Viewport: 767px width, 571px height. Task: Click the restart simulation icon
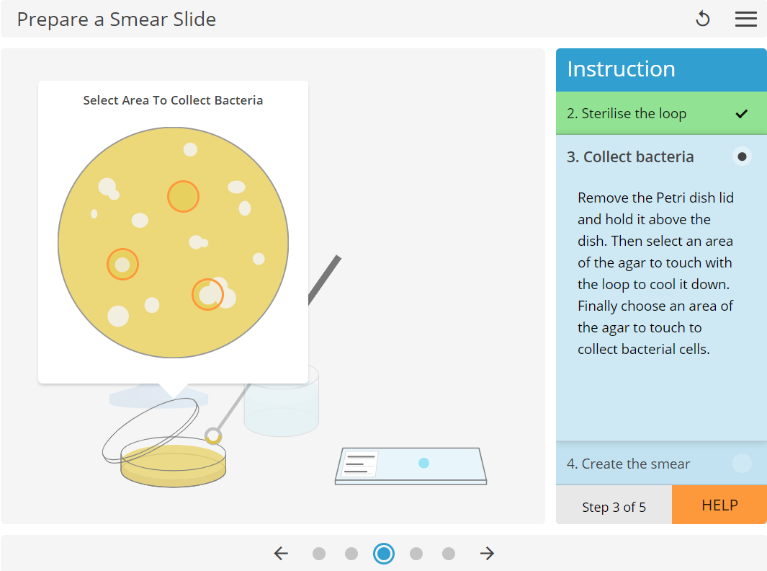[x=702, y=19]
